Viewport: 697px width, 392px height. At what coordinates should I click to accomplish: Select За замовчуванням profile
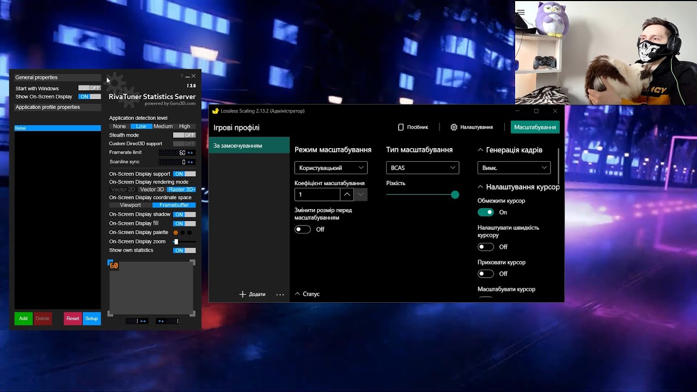249,145
